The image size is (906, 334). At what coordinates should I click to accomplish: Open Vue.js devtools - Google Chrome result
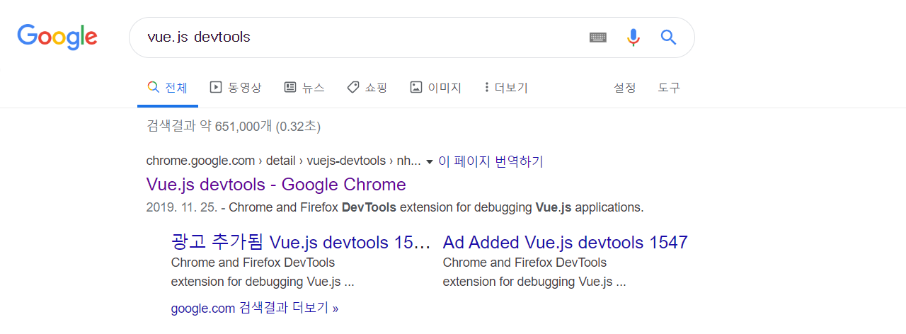[x=276, y=185]
